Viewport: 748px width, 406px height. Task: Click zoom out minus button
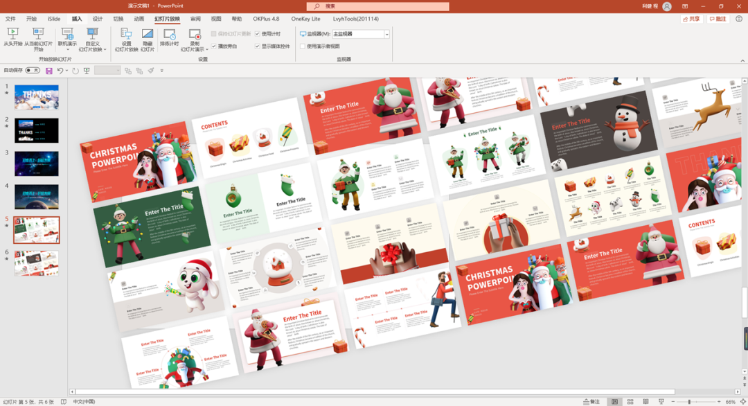point(673,402)
